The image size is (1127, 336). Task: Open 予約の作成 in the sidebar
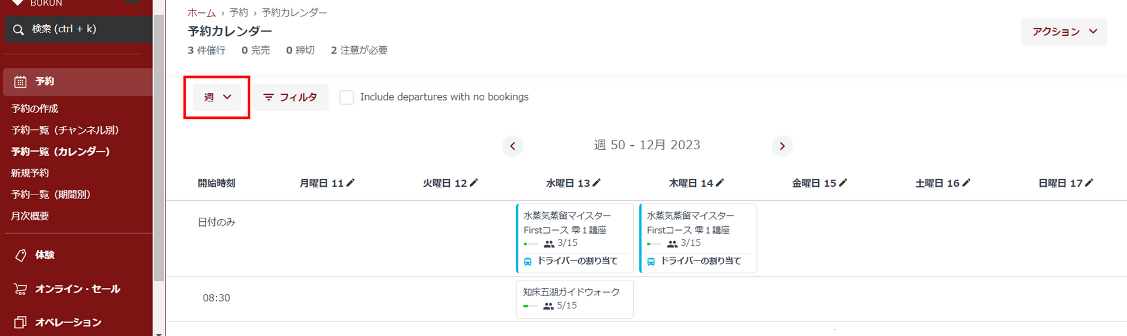click(35, 108)
